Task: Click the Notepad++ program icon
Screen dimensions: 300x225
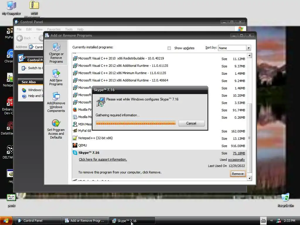Action: (x=75, y=138)
